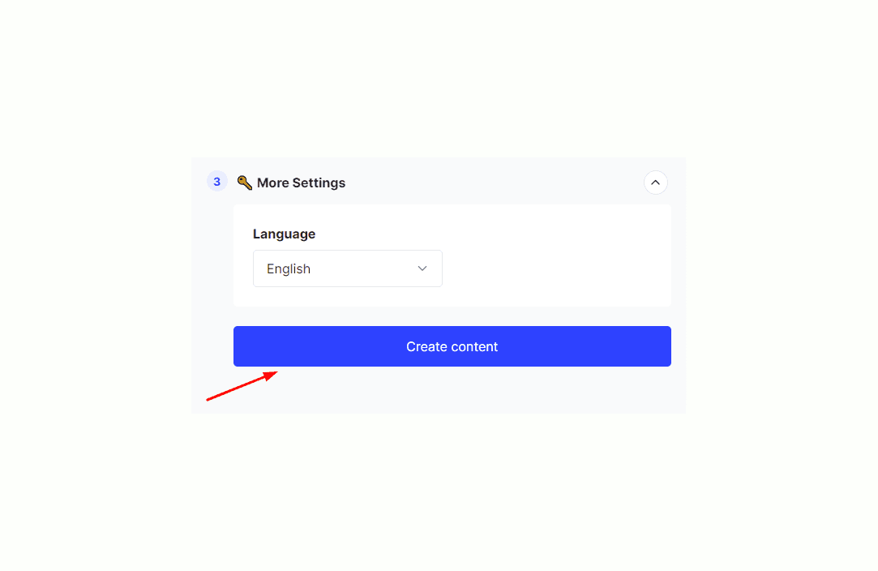878x571 pixels.
Task: Collapse the More Settings section
Action: click(x=655, y=182)
